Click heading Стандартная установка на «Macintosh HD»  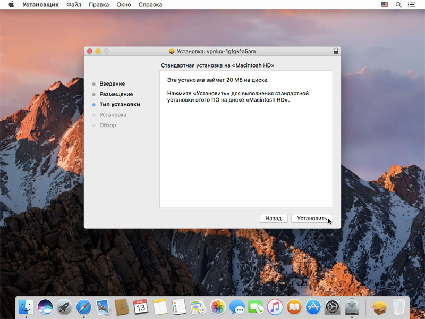(x=218, y=65)
